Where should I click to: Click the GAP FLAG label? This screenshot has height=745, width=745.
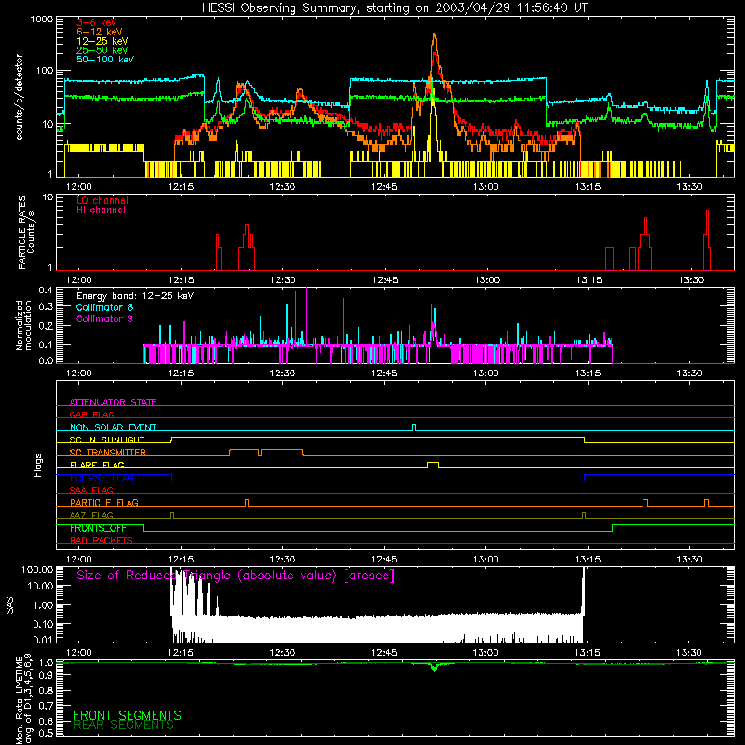91,414
